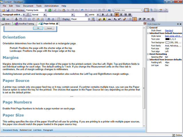Toggle Underline formatting
The height and width of the screenshot is (137, 183).
111,15
